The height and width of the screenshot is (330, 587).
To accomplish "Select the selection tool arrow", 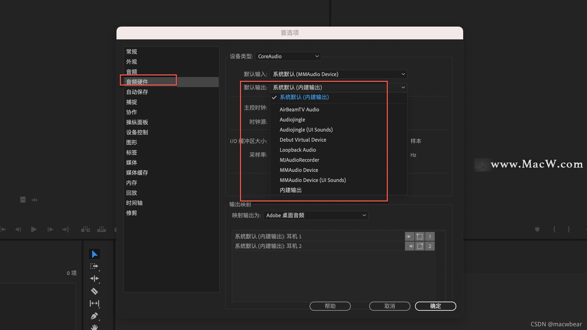I will pos(94,253).
